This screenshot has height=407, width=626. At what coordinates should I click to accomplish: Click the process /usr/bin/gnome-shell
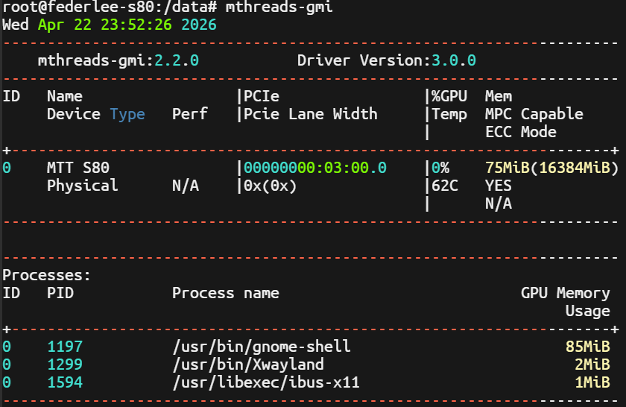click(x=262, y=347)
